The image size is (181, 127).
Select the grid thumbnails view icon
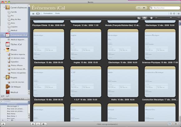[144, 18]
